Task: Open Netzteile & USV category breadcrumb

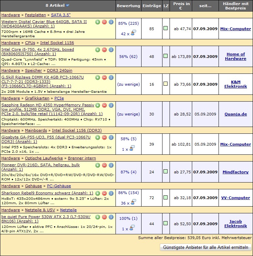Action: [40, 210]
